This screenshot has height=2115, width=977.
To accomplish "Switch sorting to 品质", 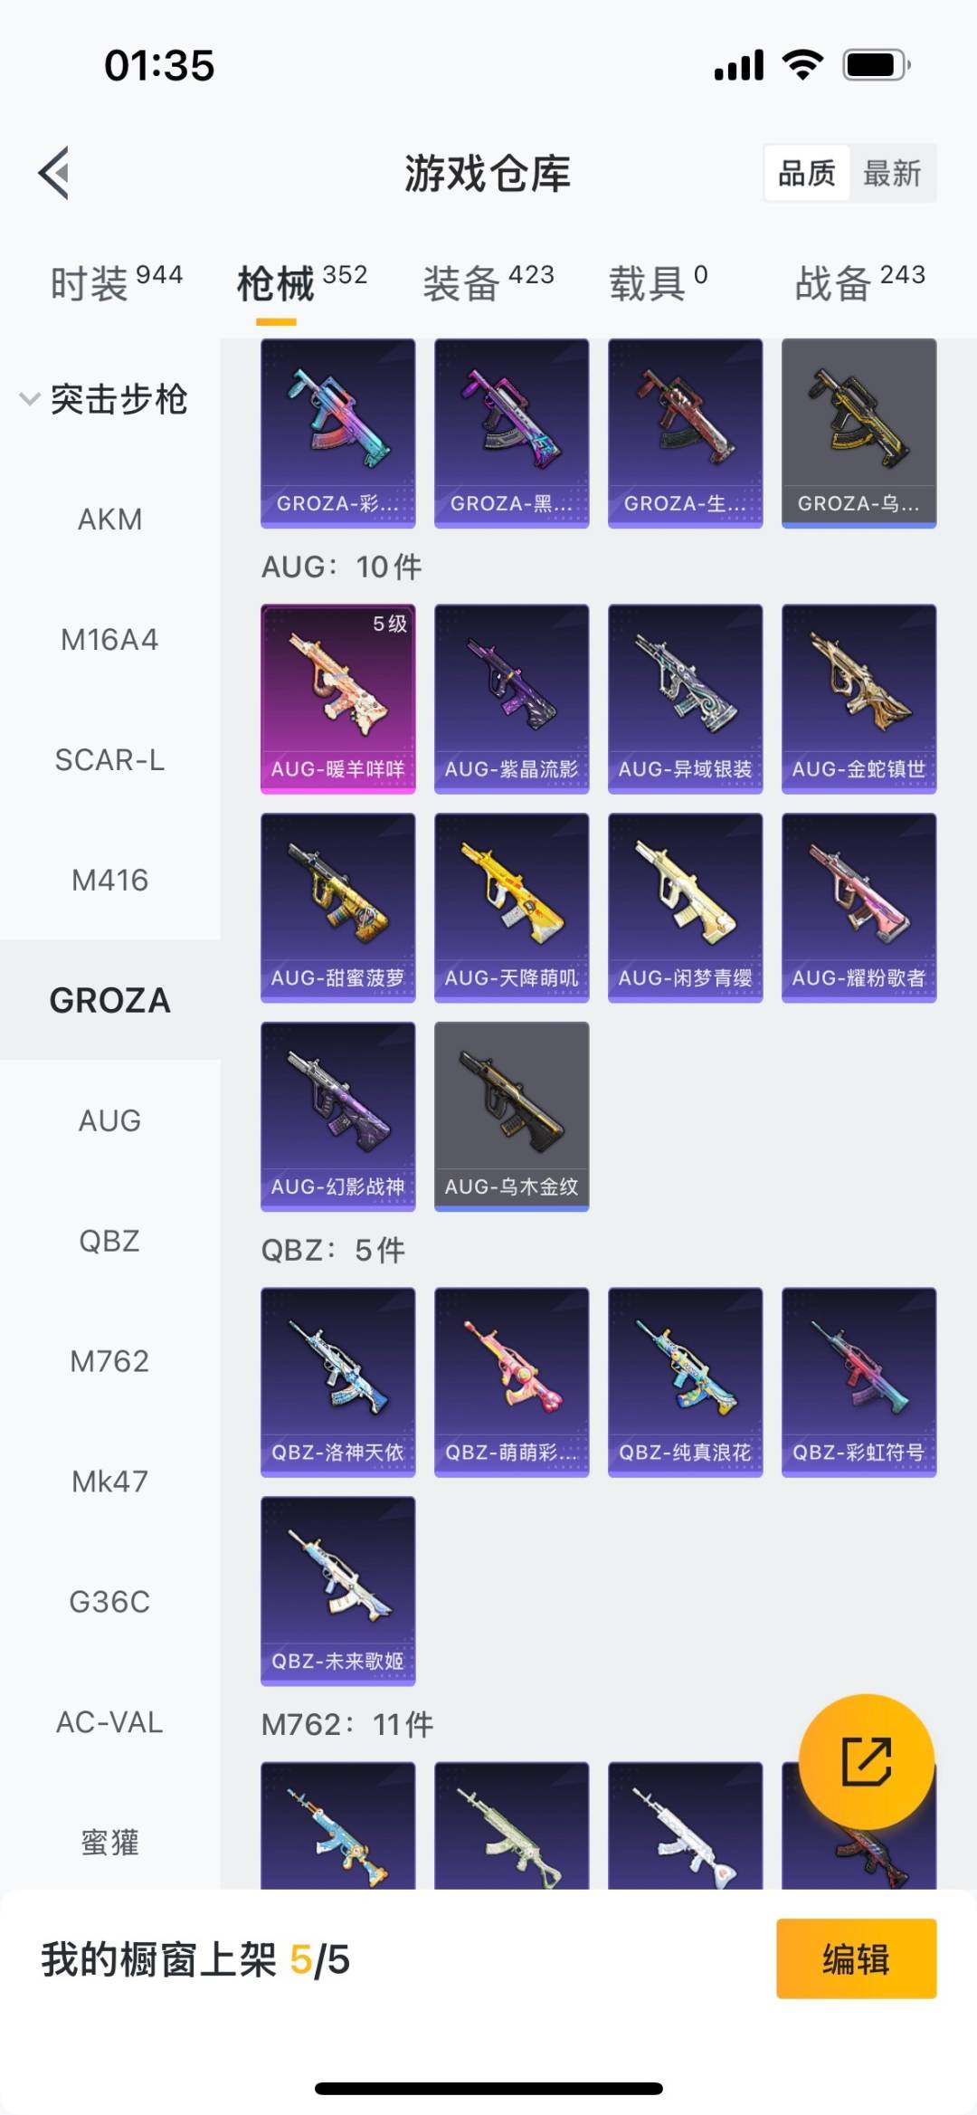I will pyautogui.click(x=807, y=173).
